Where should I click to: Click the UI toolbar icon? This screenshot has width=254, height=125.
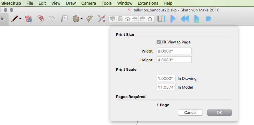[161, 19]
